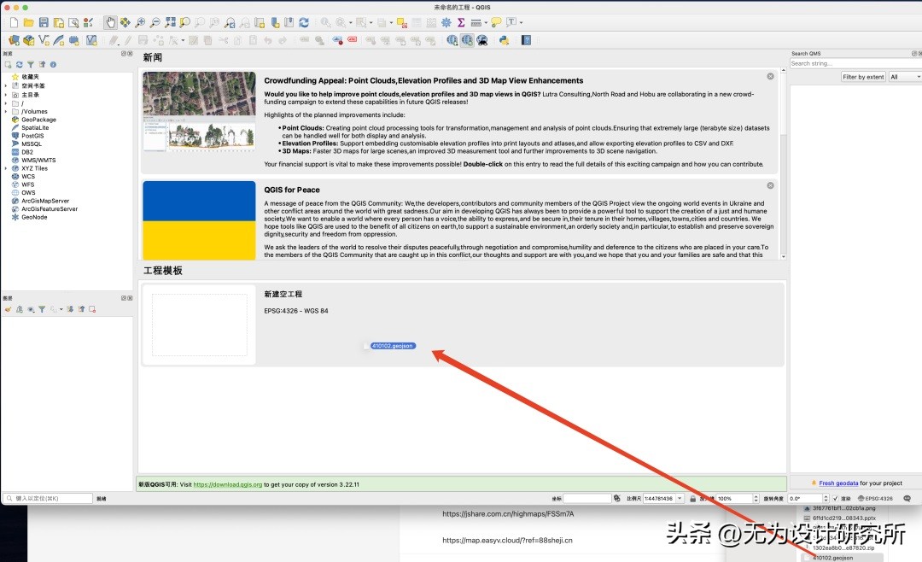Dismiss the QGIS for Peace news item
The height and width of the screenshot is (562, 922).
click(770, 185)
